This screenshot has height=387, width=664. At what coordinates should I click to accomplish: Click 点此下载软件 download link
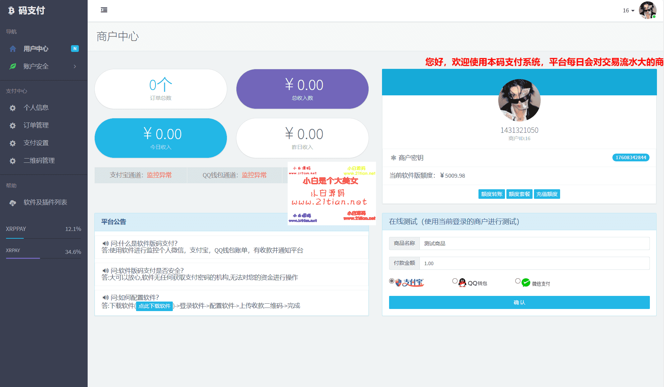pos(154,306)
